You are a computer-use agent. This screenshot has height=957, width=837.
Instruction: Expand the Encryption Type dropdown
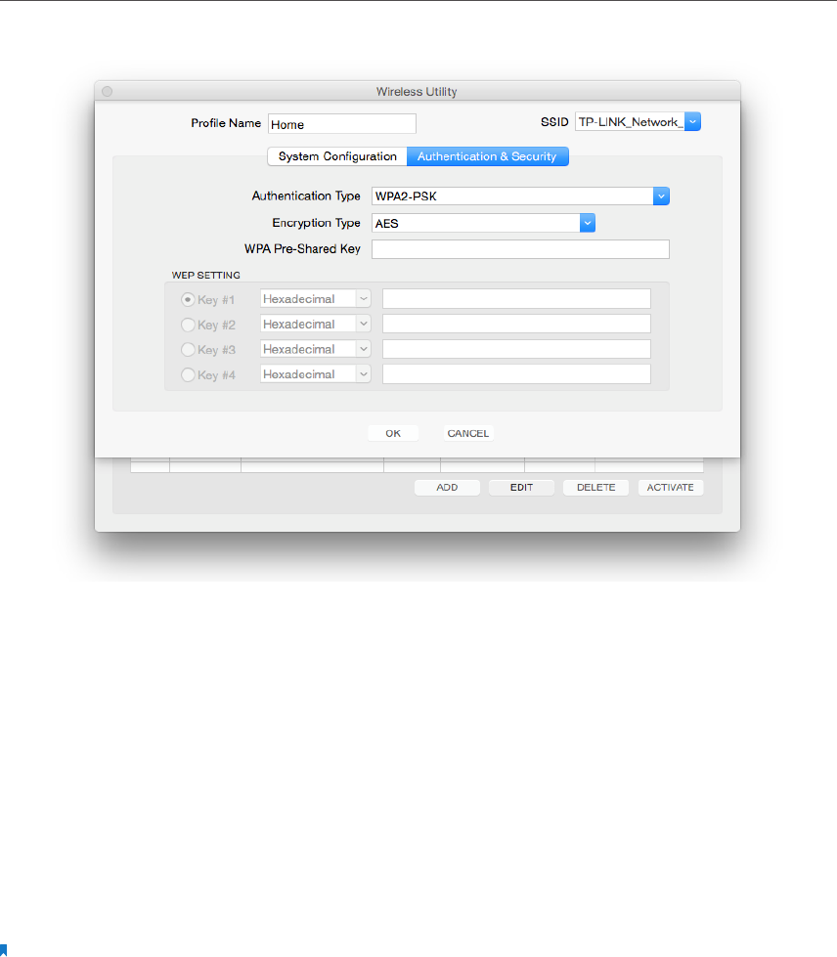[x=588, y=223]
